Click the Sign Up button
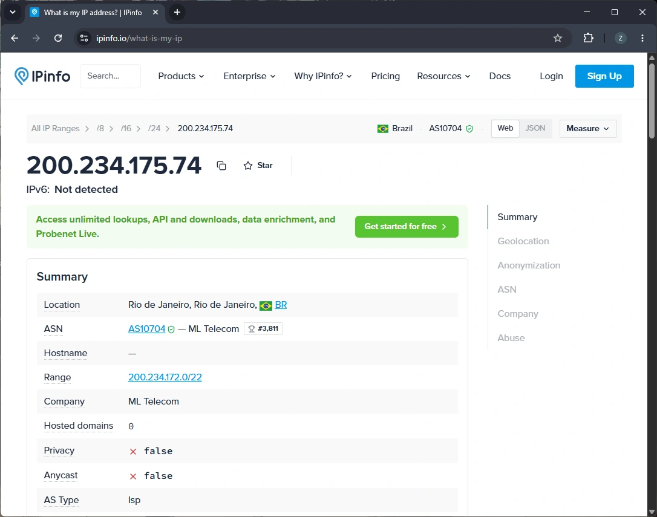The height and width of the screenshot is (517, 657). pos(604,76)
